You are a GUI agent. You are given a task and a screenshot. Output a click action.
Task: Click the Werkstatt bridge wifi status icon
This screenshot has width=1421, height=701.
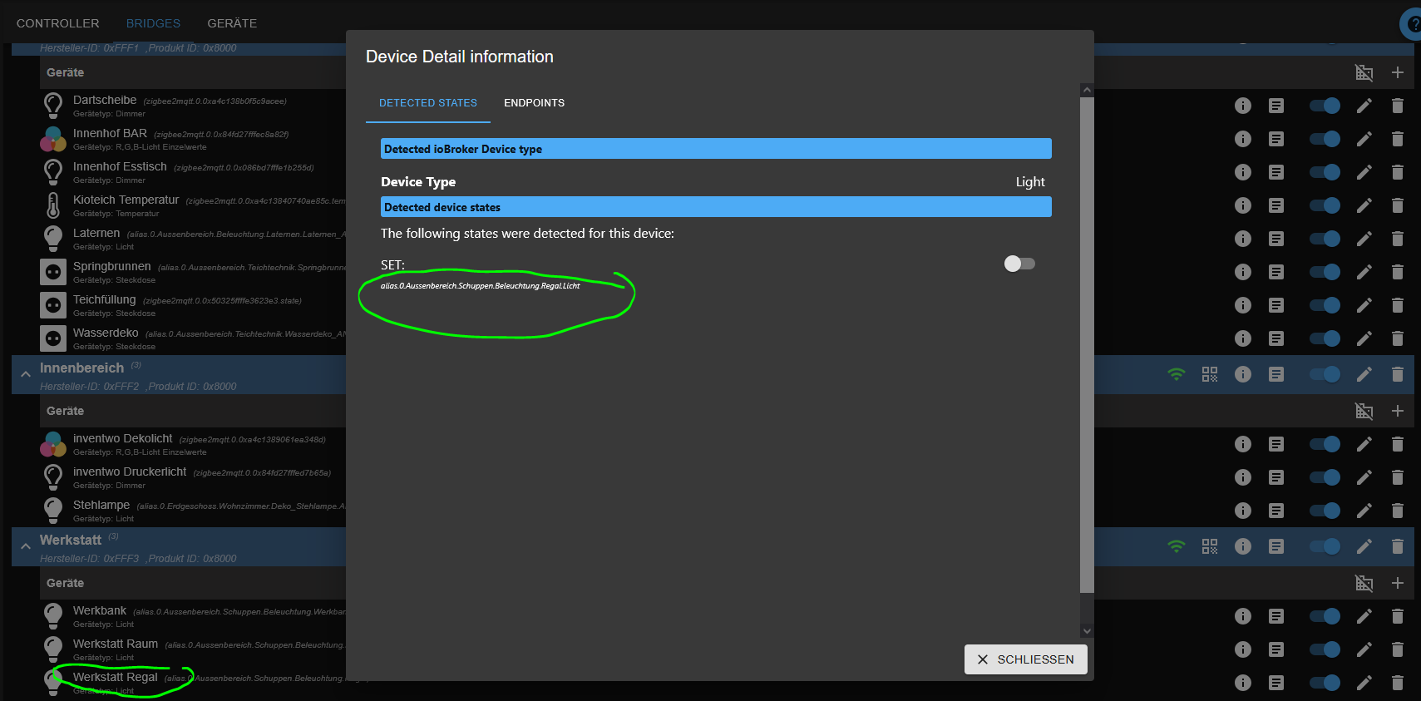click(1177, 546)
